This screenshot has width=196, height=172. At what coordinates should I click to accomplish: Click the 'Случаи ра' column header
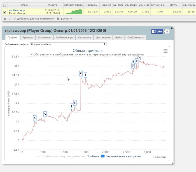[157, 5]
